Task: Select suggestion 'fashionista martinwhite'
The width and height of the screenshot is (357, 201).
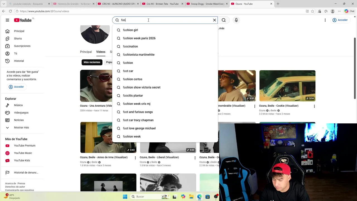Action: click(165, 55)
